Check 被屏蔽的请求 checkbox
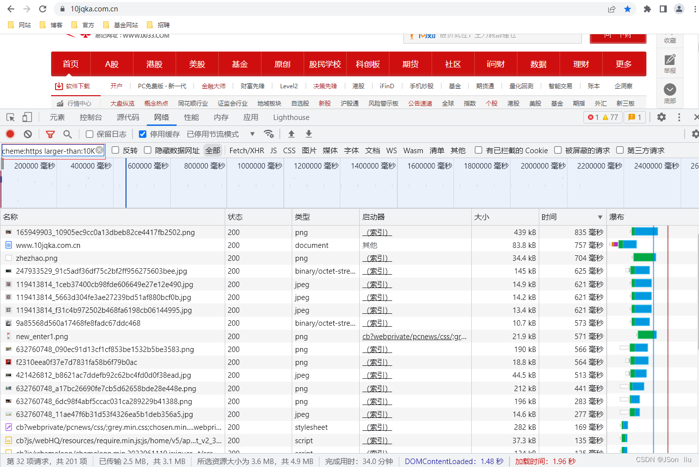The height and width of the screenshot is (467, 699). tap(558, 150)
